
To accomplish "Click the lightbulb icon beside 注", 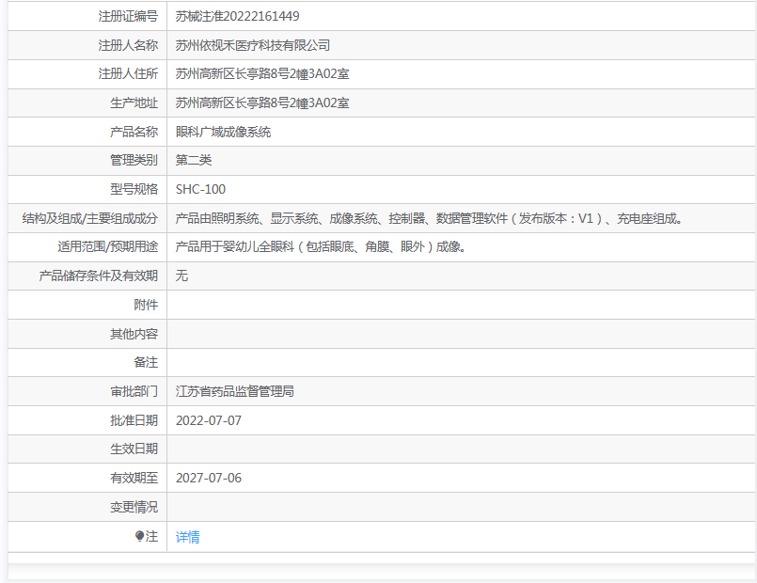I will 139,536.
